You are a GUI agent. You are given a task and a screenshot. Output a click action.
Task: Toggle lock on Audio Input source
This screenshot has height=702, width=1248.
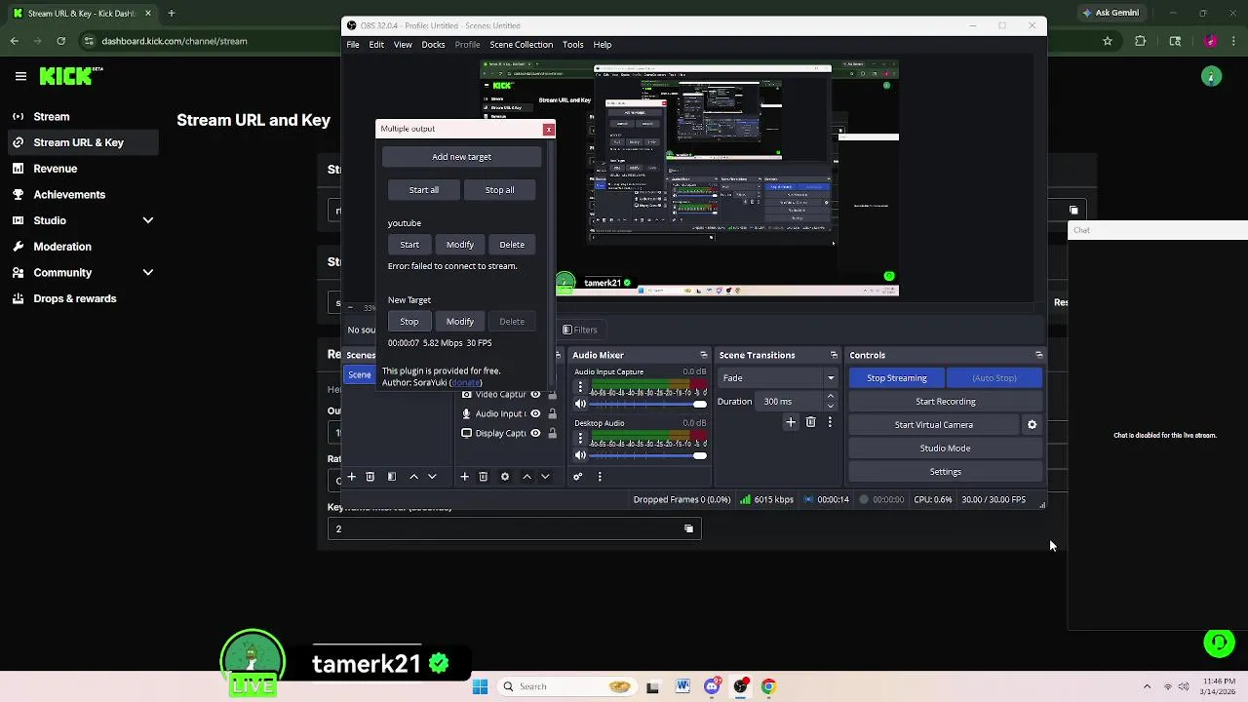pyautogui.click(x=552, y=413)
